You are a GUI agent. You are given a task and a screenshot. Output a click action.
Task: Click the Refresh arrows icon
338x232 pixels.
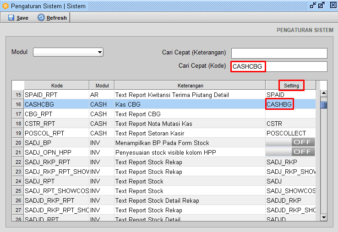41,18
